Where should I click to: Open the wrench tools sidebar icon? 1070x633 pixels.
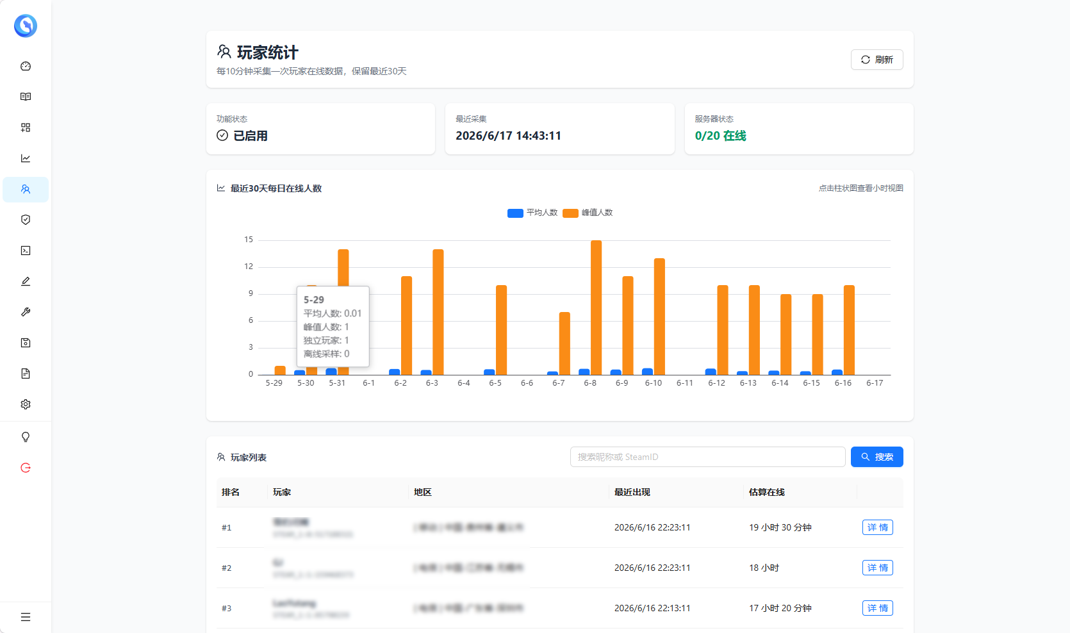pyautogui.click(x=26, y=312)
